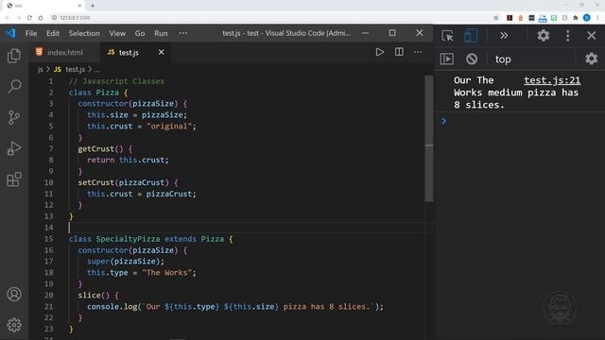Click the console prompt chevron
The width and height of the screenshot is (605, 340).
[x=443, y=122]
